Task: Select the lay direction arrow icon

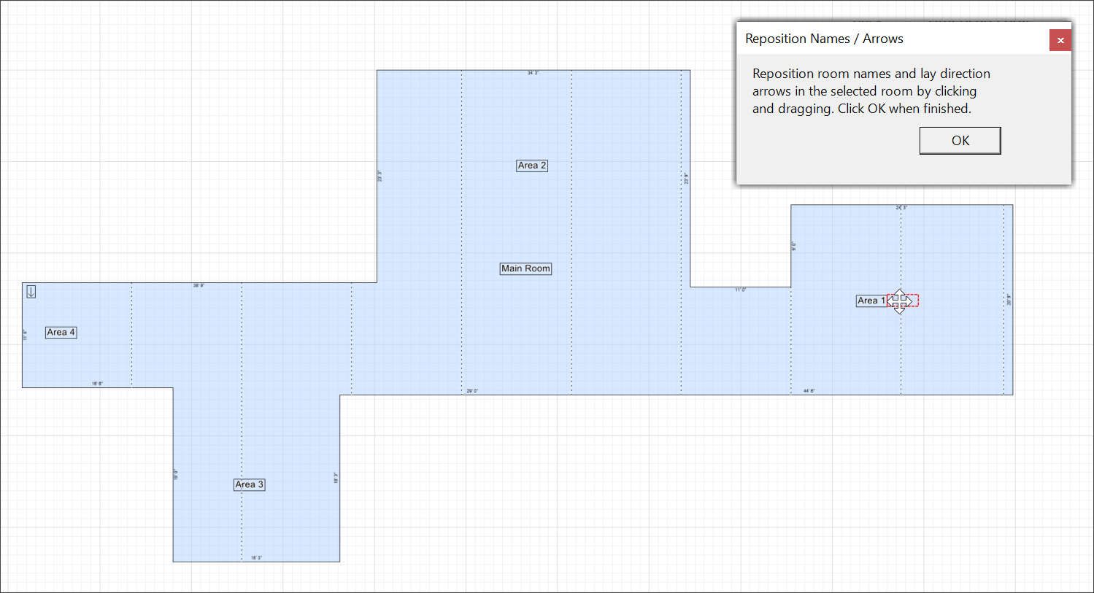Action: pyautogui.click(x=31, y=292)
